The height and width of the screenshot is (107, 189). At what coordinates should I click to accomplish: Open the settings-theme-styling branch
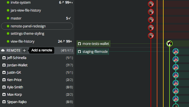[x=37, y=34]
